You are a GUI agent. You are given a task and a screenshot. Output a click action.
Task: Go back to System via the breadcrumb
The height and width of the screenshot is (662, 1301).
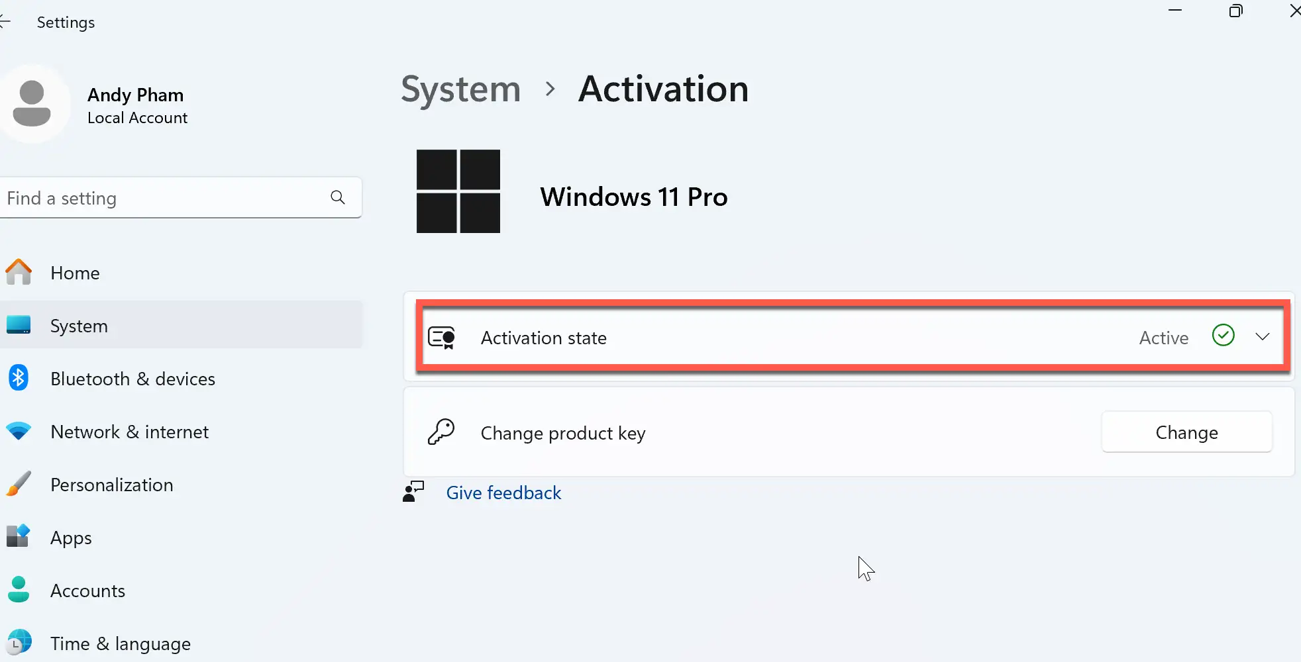point(461,89)
